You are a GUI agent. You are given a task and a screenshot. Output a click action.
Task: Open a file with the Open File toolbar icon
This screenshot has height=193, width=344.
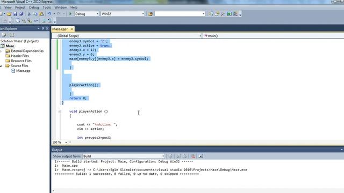point(9,14)
